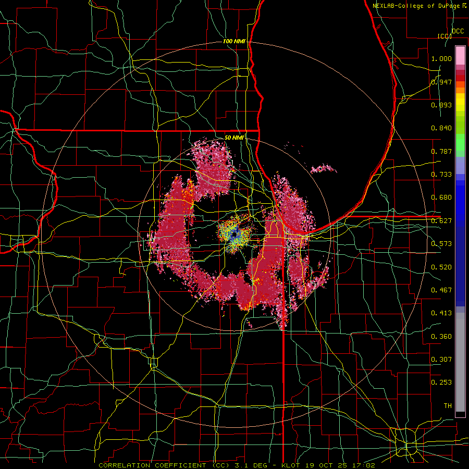This screenshot has height=469, width=469.
Task: Click the 0.573 legend value
Action: click(441, 244)
